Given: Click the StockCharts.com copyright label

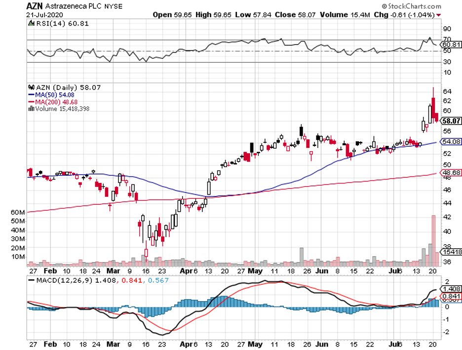Looking at the screenshot, I should pos(411,6).
